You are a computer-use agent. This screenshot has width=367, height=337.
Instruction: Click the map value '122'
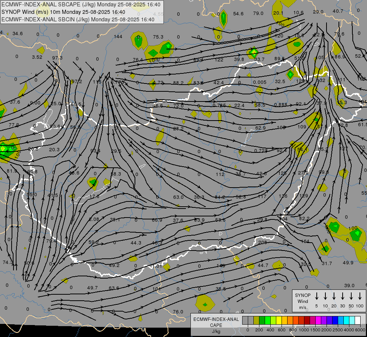point(219,60)
